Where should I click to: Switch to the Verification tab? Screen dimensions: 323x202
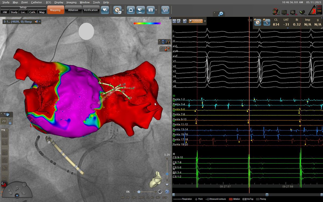(90, 10)
